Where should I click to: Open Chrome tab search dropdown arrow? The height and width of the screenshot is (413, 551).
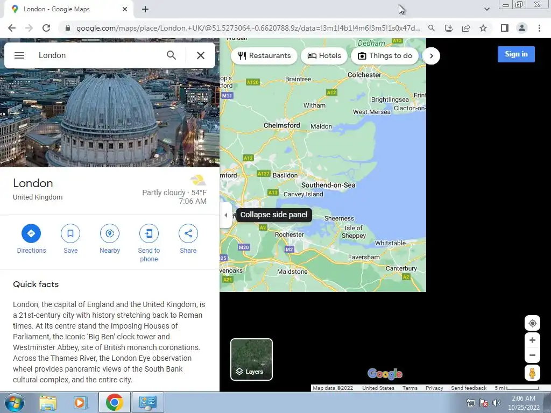486,9
